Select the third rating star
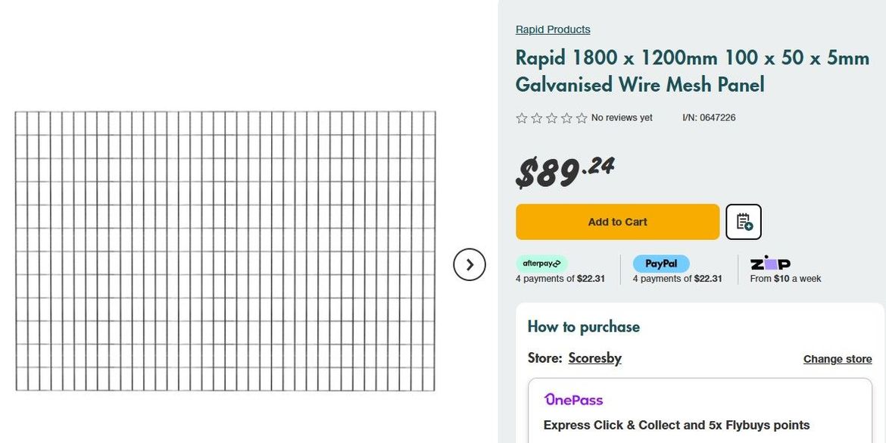 tap(551, 118)
